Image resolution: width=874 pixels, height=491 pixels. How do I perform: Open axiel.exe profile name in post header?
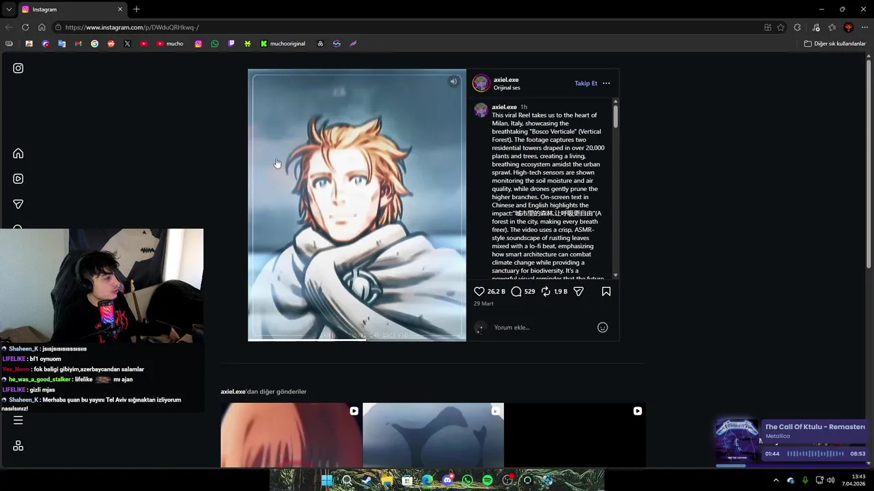tap(506, 80)
